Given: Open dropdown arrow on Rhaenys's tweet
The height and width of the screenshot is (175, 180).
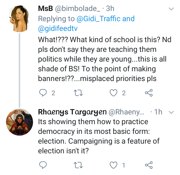Looking at the screenshot, I should pos(171,112).
